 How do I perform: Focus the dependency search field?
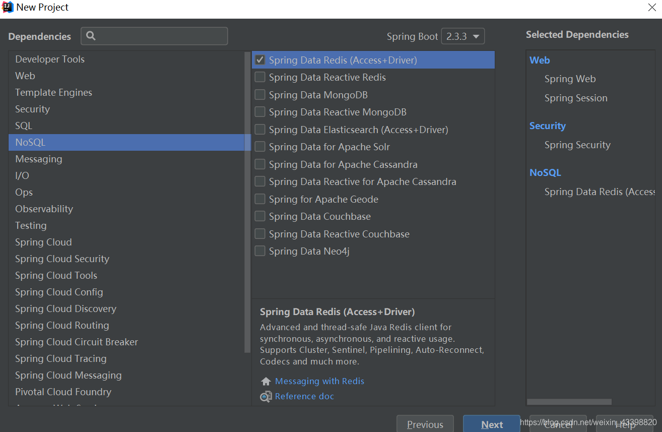point(154,36)
